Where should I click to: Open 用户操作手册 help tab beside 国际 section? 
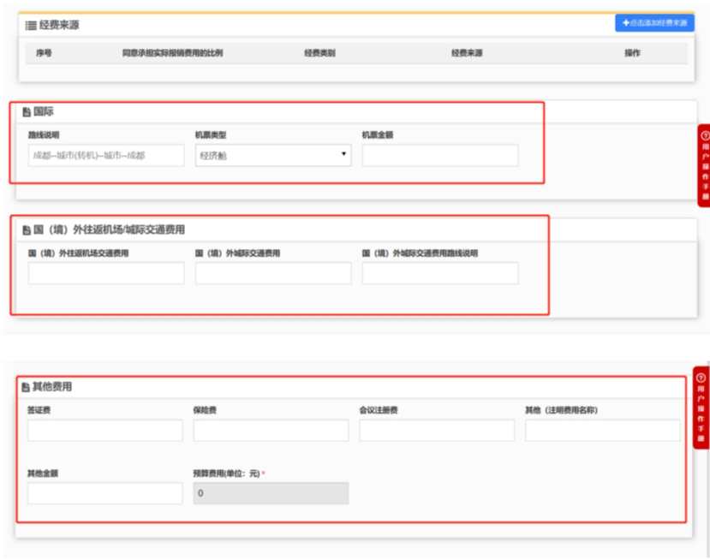pyautogui.click(x=704, y=165)
